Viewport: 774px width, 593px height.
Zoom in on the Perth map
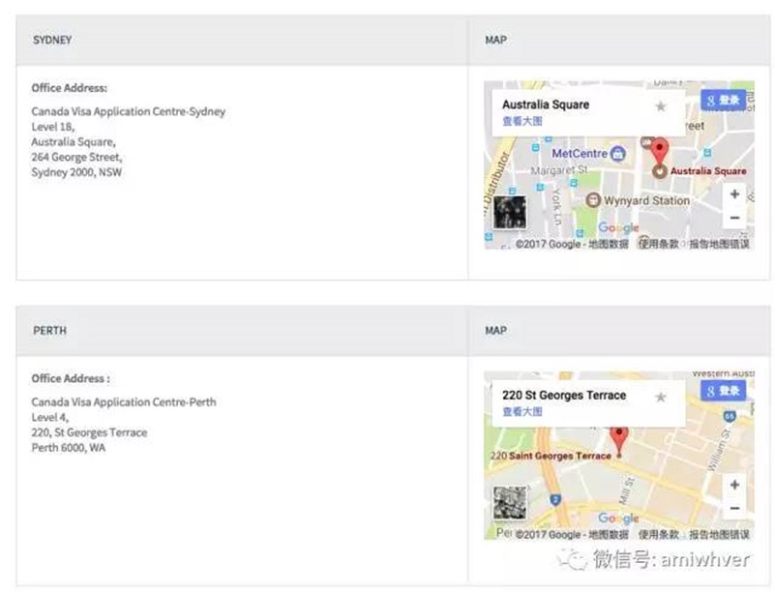click(x=734, y=485)
